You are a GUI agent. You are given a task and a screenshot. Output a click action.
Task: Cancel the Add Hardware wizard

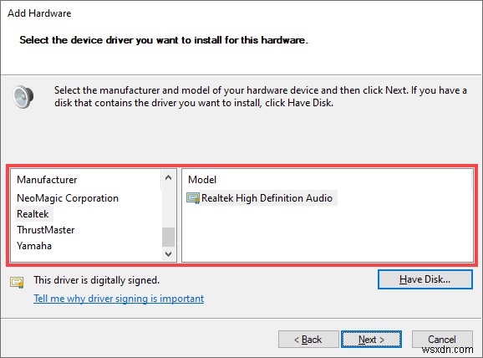(x=442, y=340)
